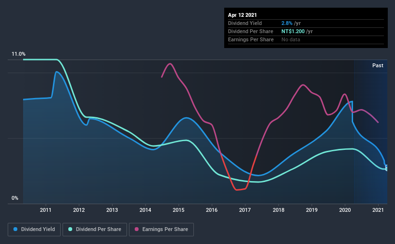
Task: Click the 2014 x-axis label
Action: tap(145, 210)
